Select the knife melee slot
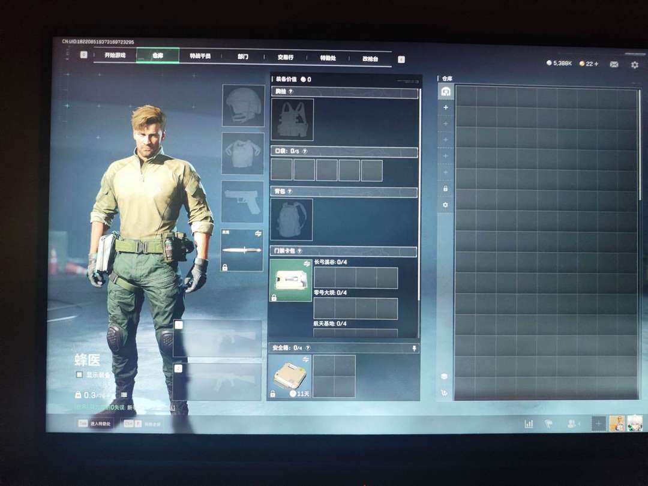Viewport: 648px width, 486px height. 242,250
